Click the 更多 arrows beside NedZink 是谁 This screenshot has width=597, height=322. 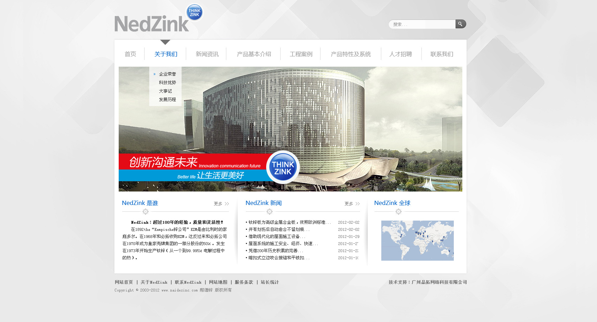227,204
